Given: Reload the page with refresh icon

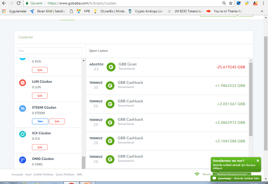Looking at the screenshot, I should pyautogui.click(x=19, y=3).
